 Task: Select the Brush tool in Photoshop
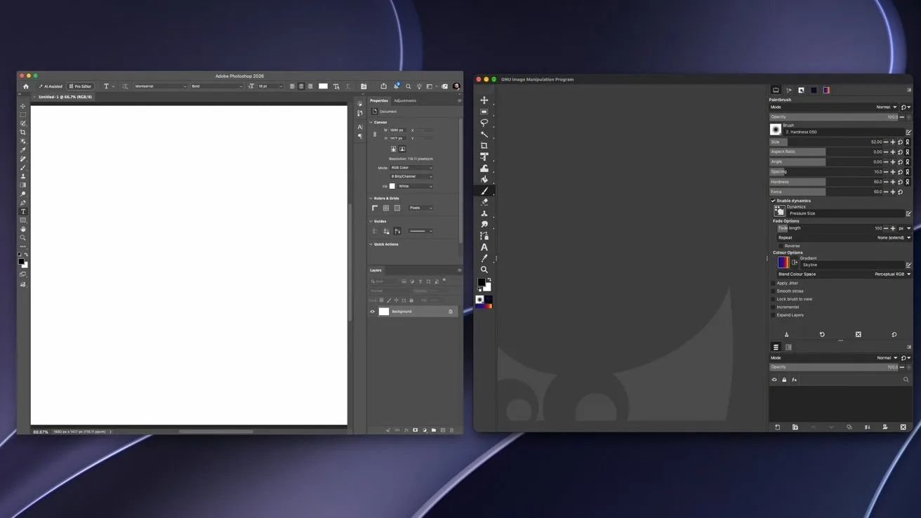point(23,167)
